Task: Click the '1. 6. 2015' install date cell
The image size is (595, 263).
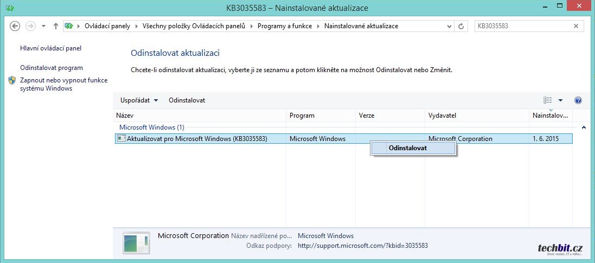Action: click(x=546, y=138)
